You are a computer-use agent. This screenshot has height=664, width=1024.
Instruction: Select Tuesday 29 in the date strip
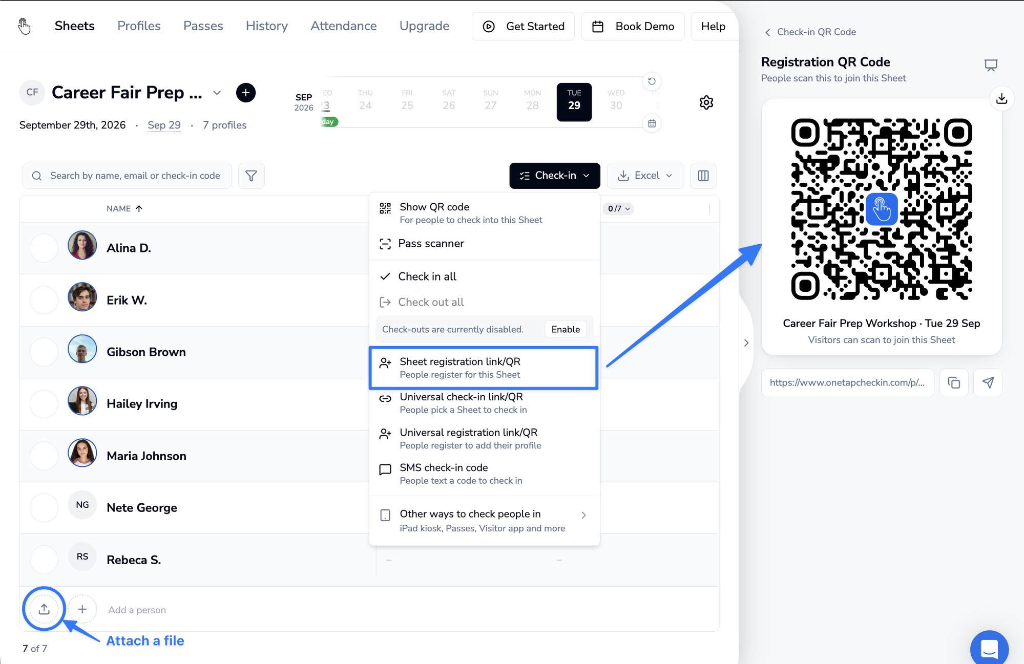(x=574, y=102)
